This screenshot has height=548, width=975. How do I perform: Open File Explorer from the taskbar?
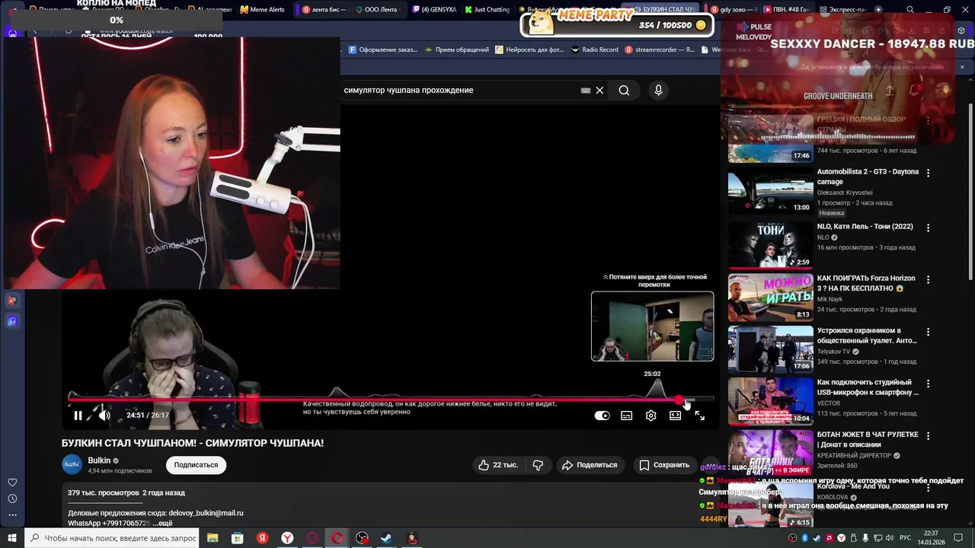pyautogui.click(x=213, y=538)
